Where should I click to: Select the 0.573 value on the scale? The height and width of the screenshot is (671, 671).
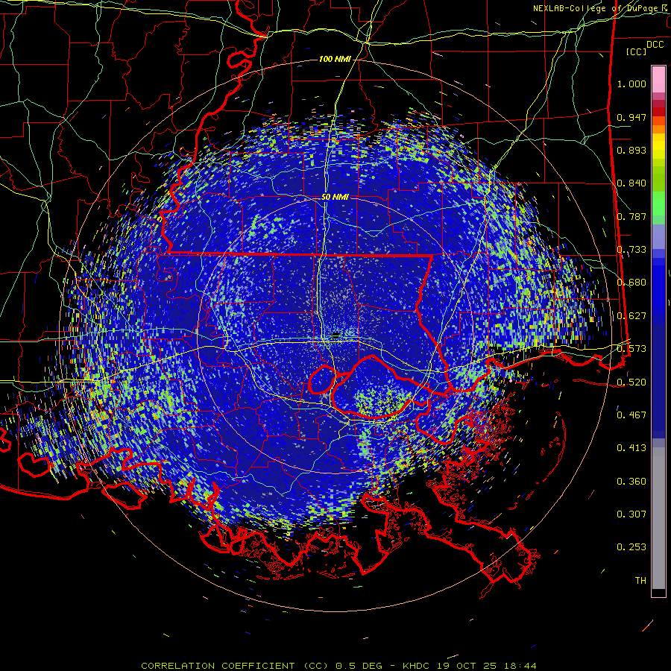(x=631, y=349)
